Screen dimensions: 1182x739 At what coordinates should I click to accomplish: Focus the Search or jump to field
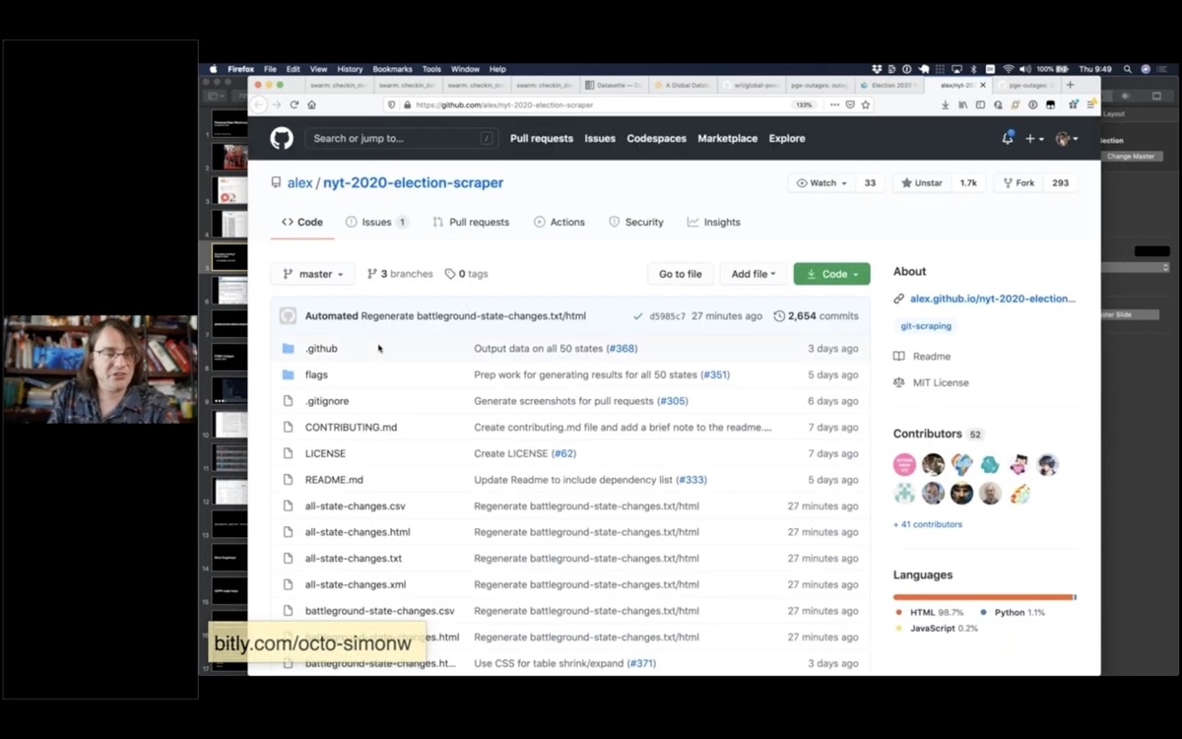coord(400,139)
